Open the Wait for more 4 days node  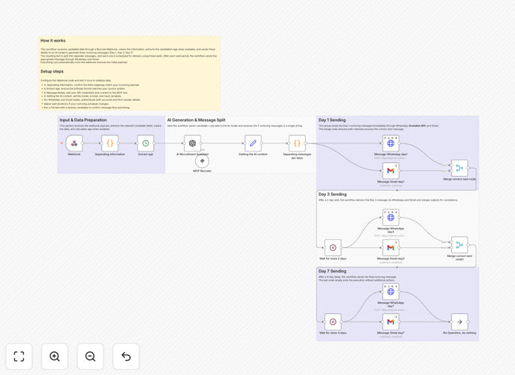(x=333, y=322)
